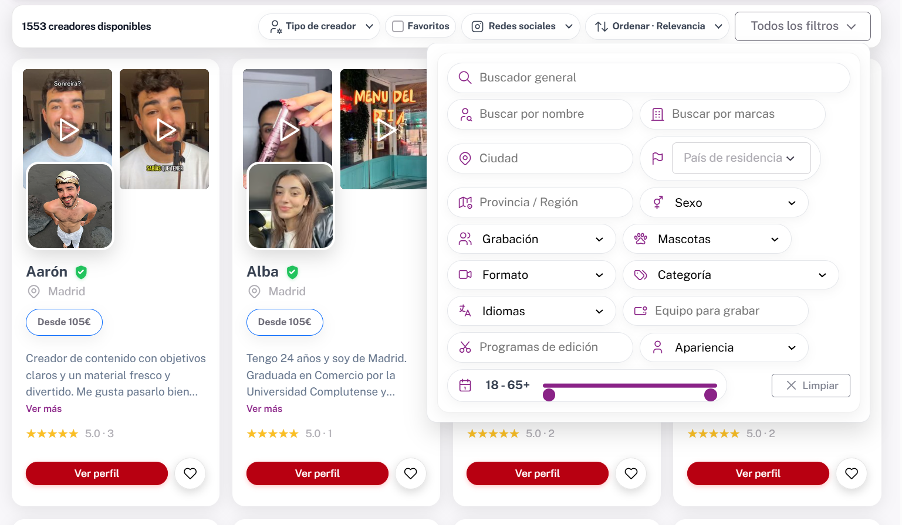Screen dimensions: 902x525
Task: Click Ver perfil on Alba's card
Action: 317,473
